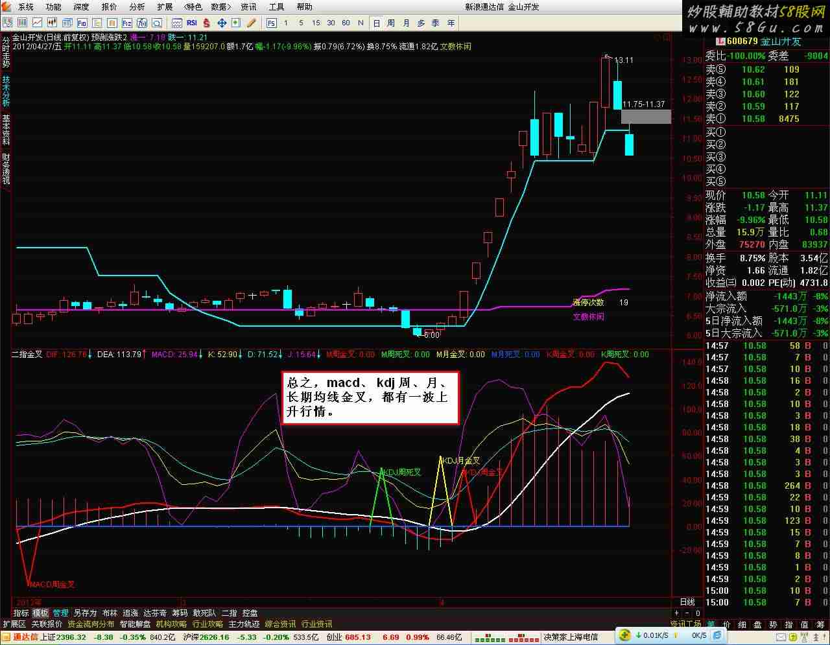Click the red dollar sign icon
This screenshot has height=645, width=830.
(x=207, y=23)
